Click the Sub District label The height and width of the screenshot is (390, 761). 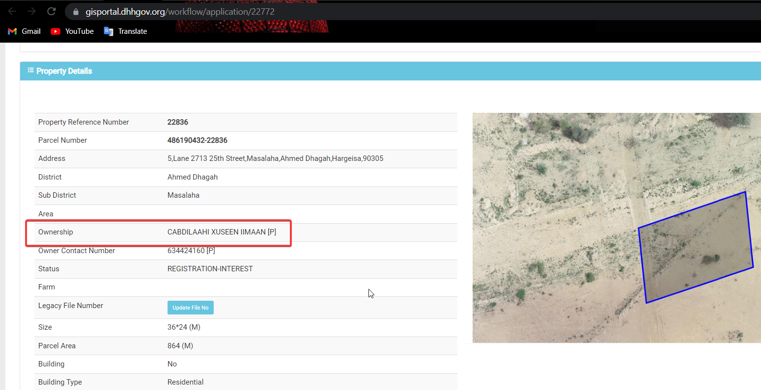pyautogui.click(x=57, y=195)
